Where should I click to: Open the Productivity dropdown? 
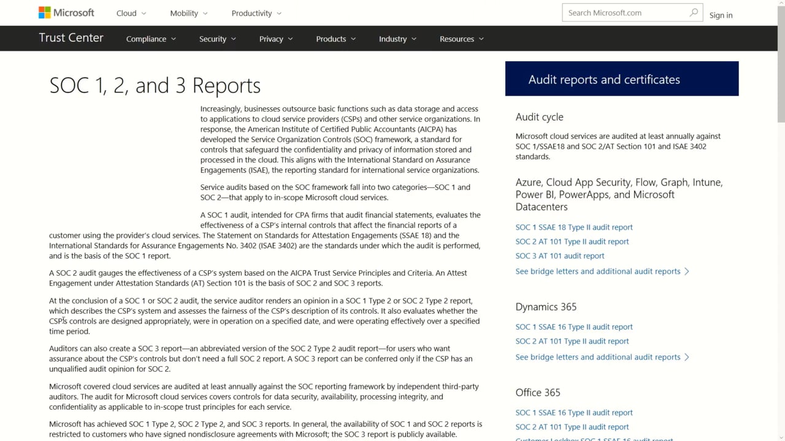(x=256, y=13)
